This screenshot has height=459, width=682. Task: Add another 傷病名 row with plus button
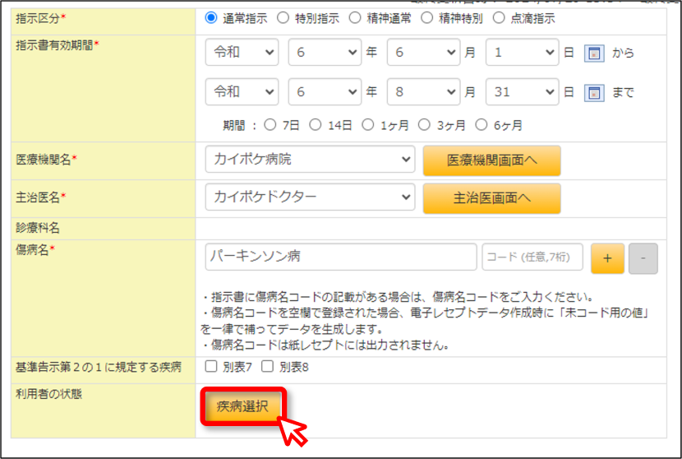tap(607, 258)
